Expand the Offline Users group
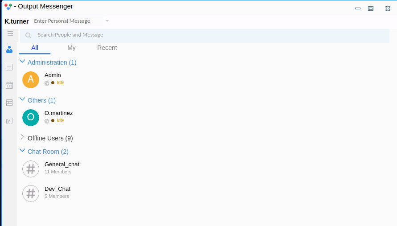Viewport: 397px width, 226px height. tap(22, 137)
